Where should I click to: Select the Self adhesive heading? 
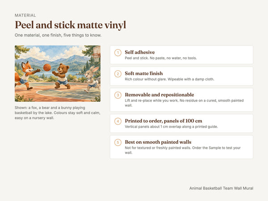(x=140, y=52)
